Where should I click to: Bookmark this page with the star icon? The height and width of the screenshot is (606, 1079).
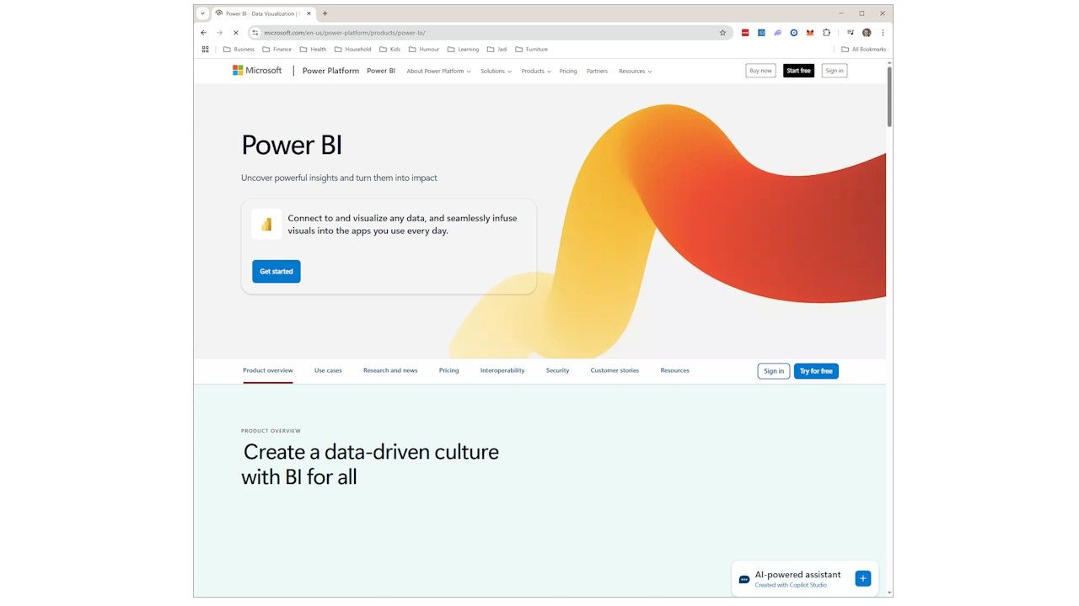(722, 33)
